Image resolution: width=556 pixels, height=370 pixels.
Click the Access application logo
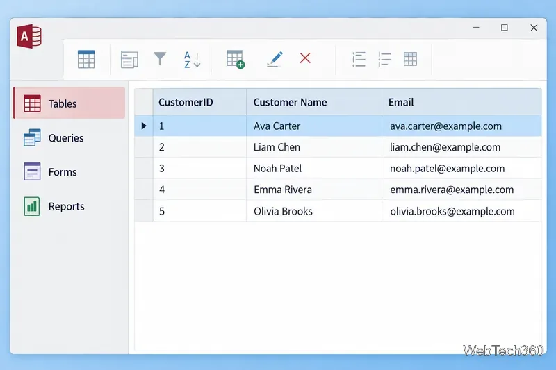29,37
